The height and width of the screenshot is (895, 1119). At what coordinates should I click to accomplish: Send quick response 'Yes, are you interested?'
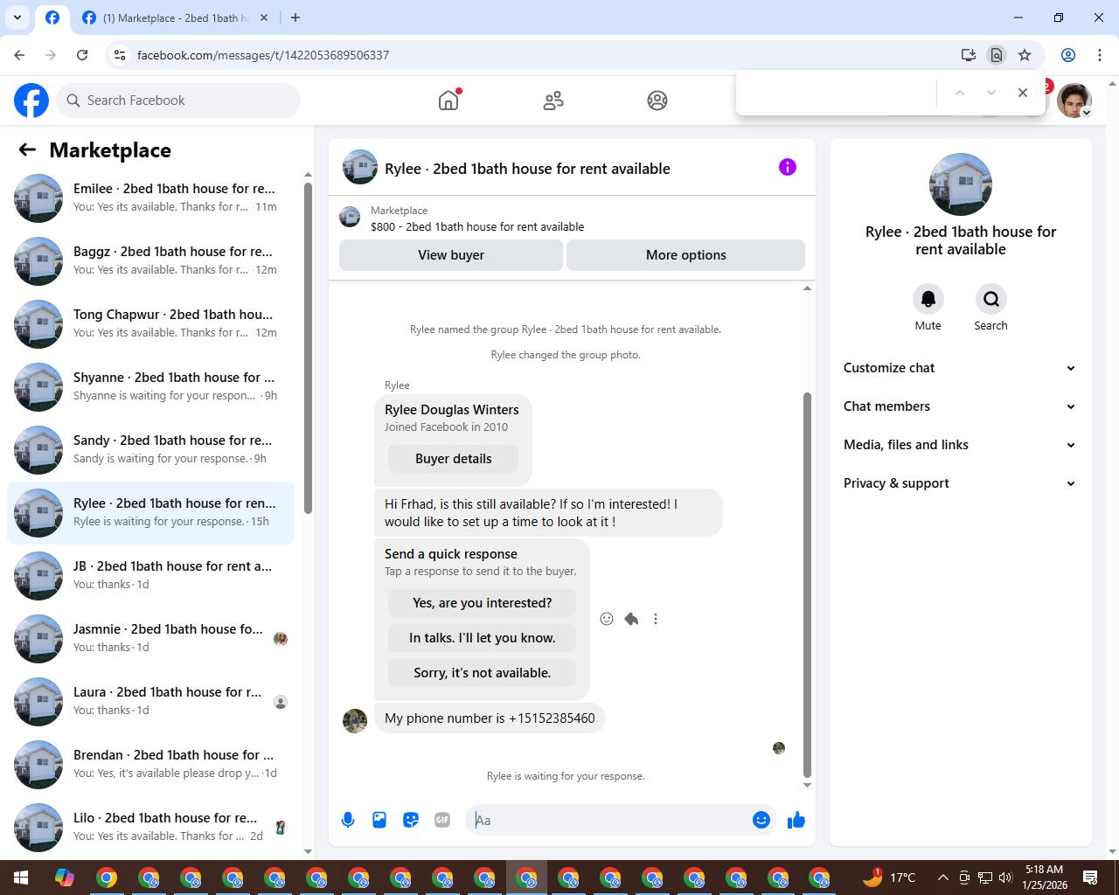[482, 603]
